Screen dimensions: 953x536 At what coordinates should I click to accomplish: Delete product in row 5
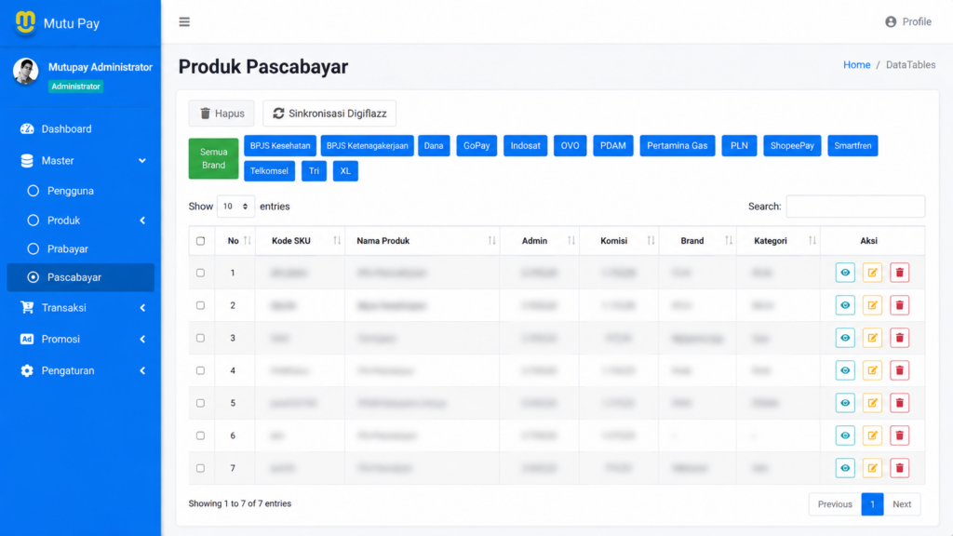coord(900,403)
